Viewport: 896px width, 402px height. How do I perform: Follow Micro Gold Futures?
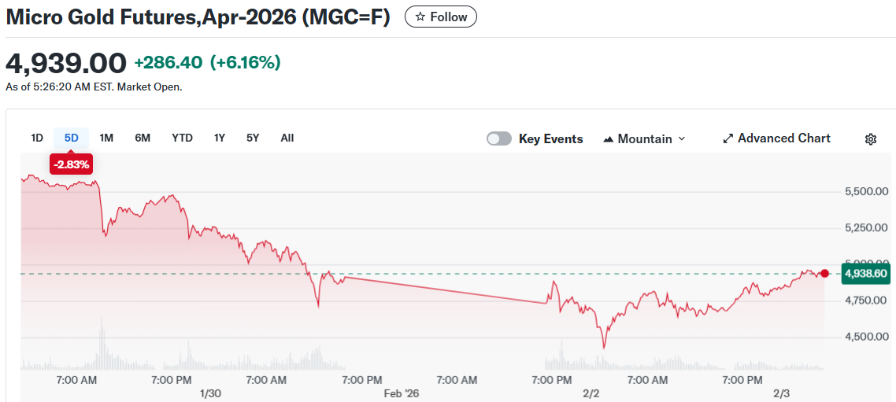[x=441, y=17]
